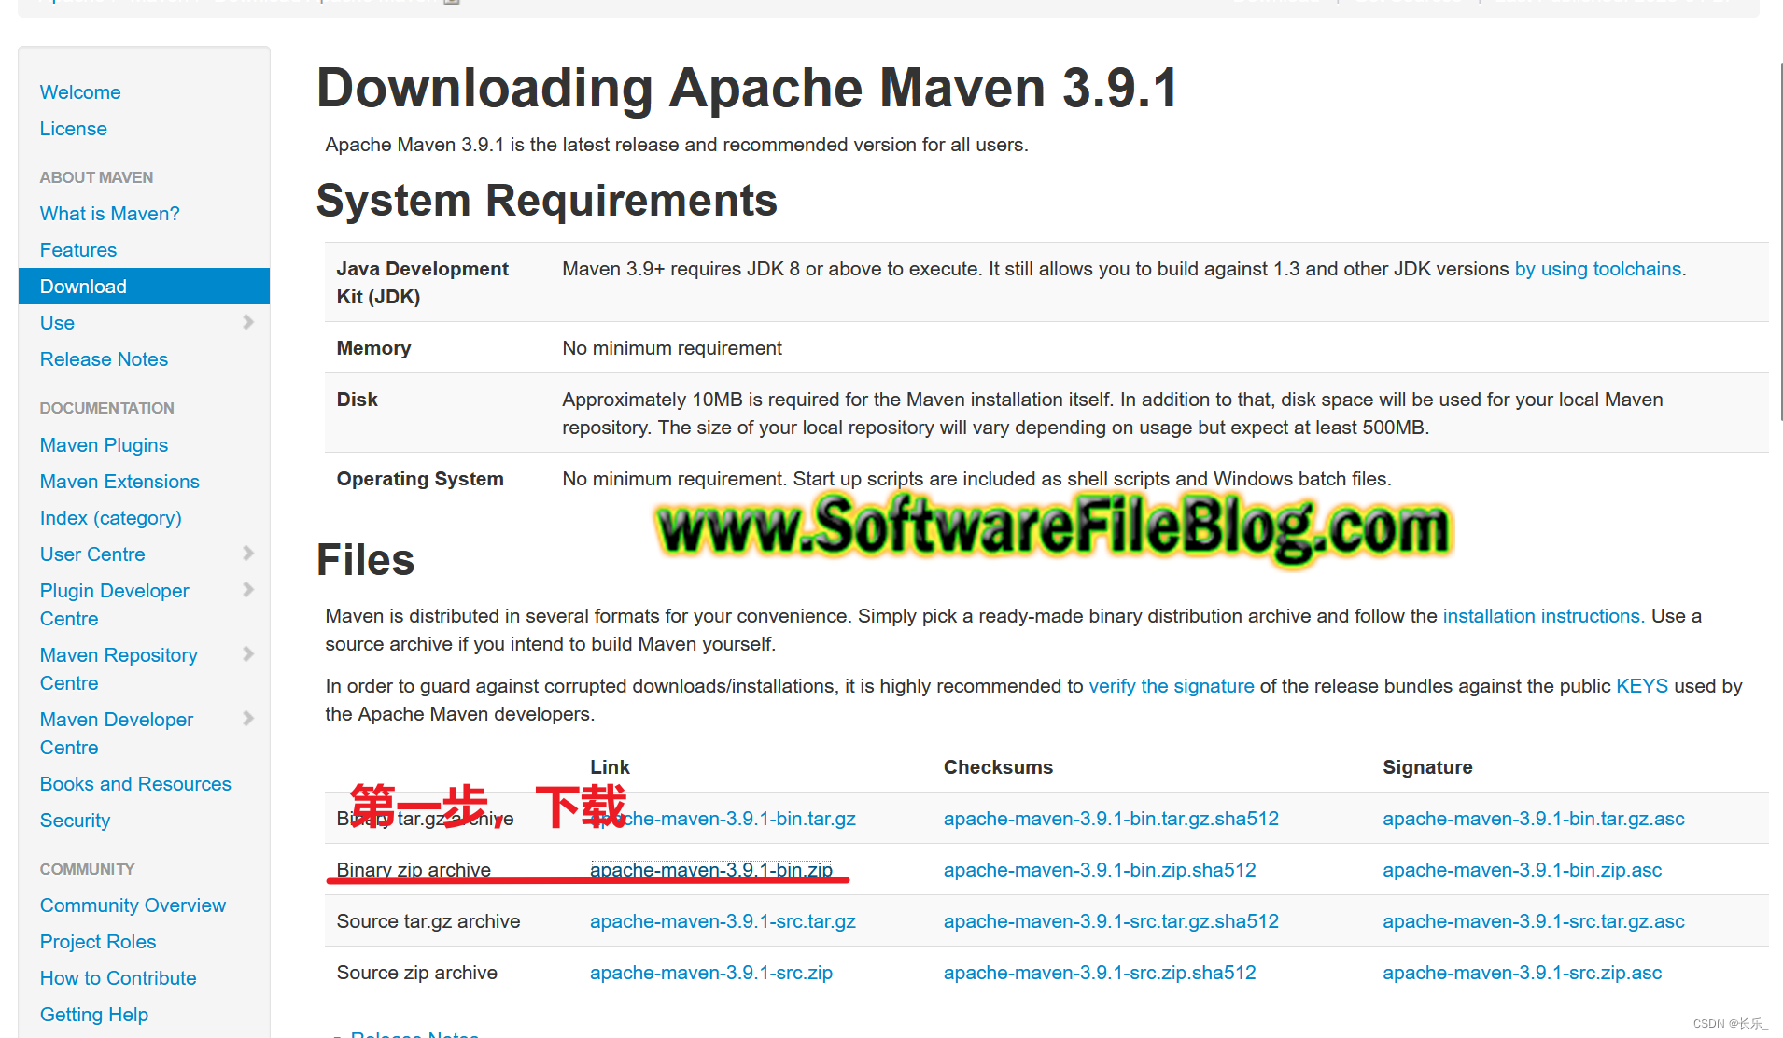Expand the Use submenu chevron
1783x1038 pixels.
click(248, 322)
